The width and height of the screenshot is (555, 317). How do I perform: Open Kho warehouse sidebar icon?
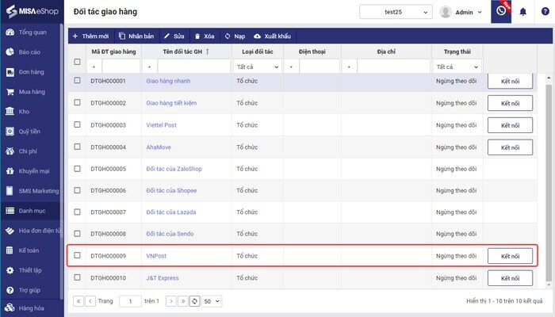[x=9, y=112]
